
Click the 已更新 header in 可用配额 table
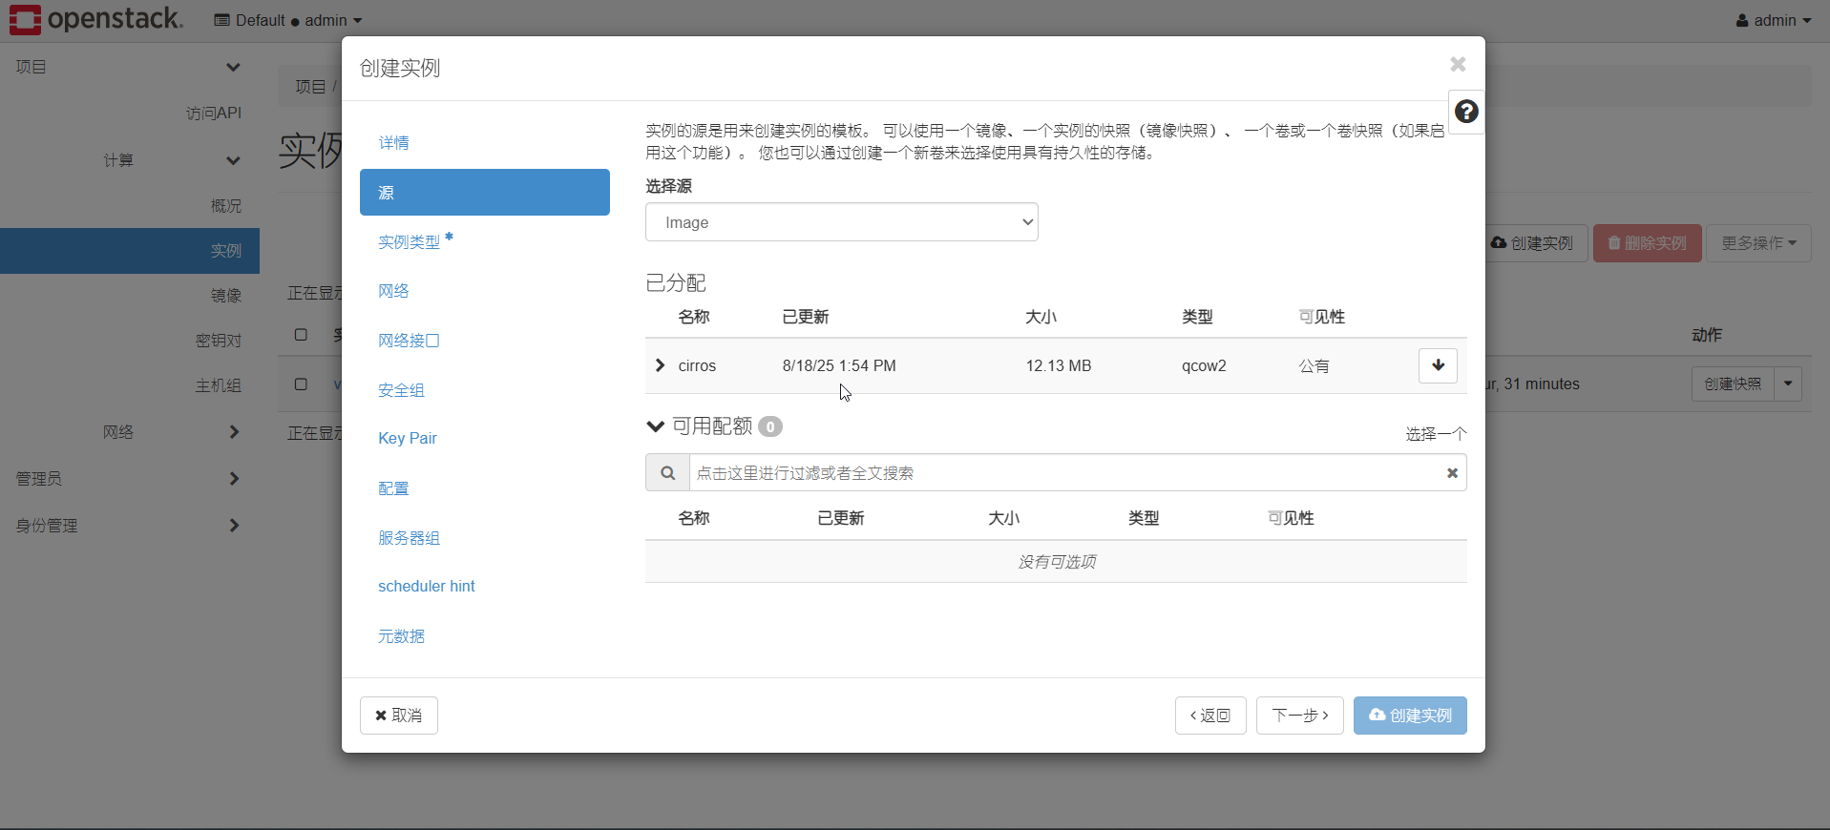pos(841,518)
